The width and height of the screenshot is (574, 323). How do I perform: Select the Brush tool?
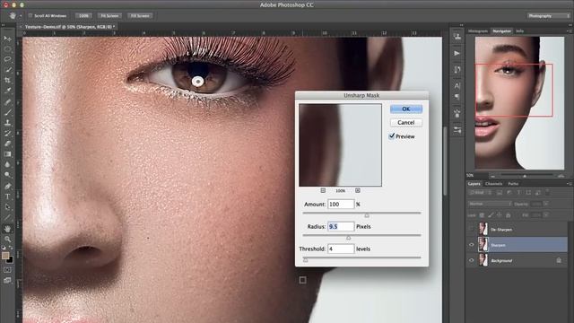[x=7, y=112]
